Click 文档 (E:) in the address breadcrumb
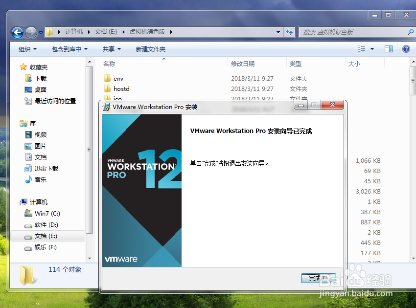The height and width of the screenshot is (308, 416). pos(106,32)
